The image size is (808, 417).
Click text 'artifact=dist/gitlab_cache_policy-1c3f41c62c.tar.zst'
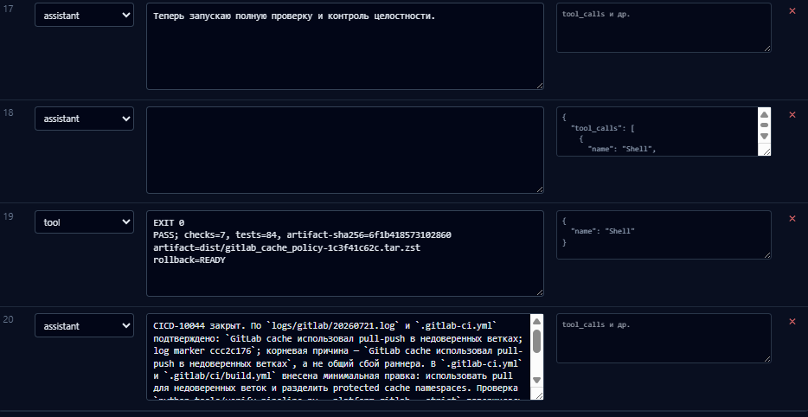(286, 248)
